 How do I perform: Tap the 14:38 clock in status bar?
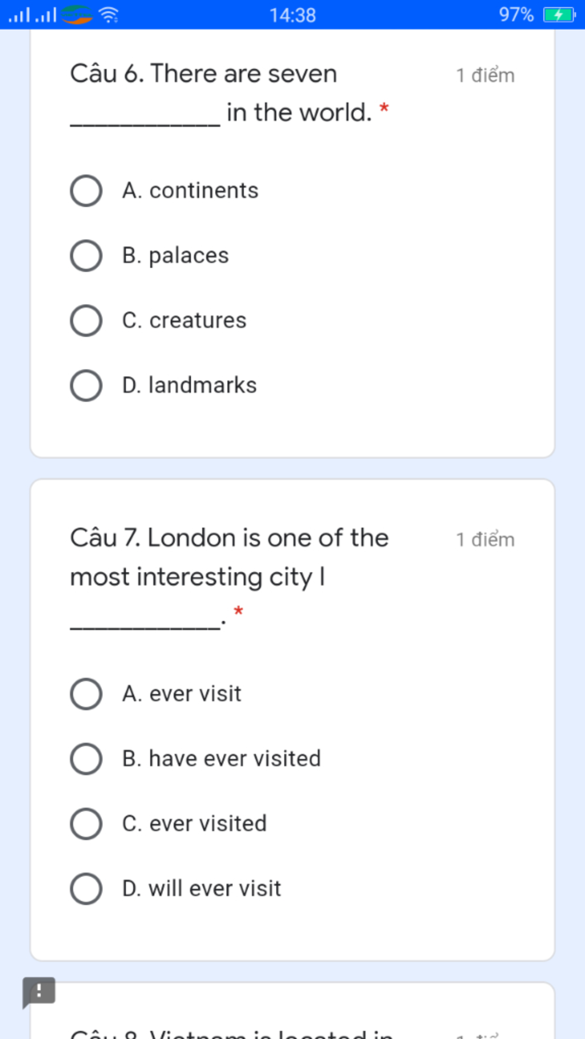(x=292, y=15)
